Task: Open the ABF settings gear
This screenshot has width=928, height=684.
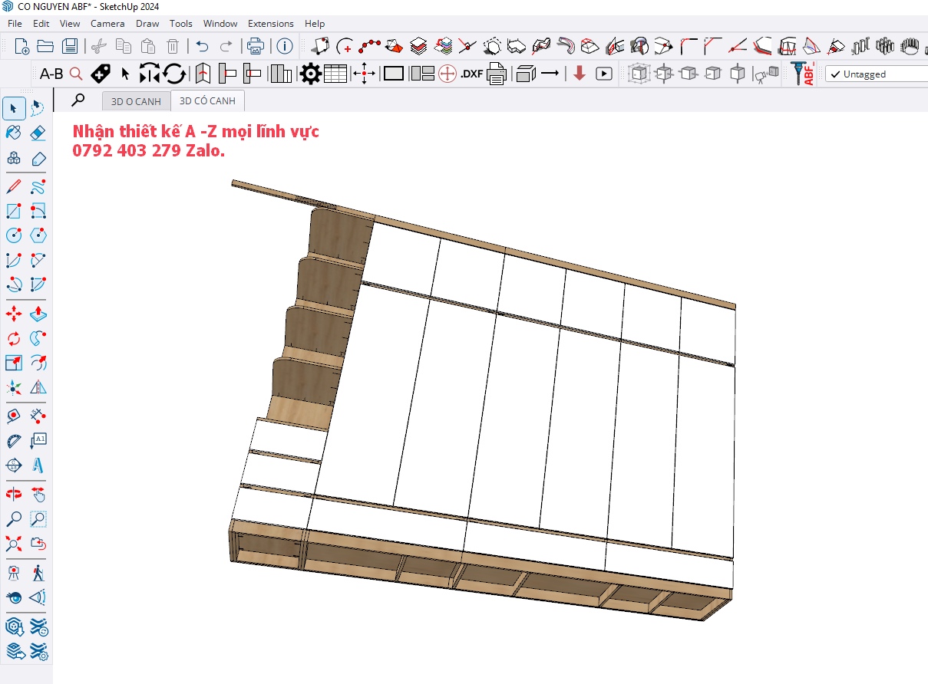Action: pyautogui.click(x=310, y=74)
